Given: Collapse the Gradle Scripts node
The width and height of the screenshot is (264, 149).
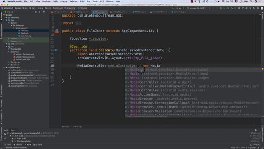Looking at the screenshot, I should tap(4, 67).
